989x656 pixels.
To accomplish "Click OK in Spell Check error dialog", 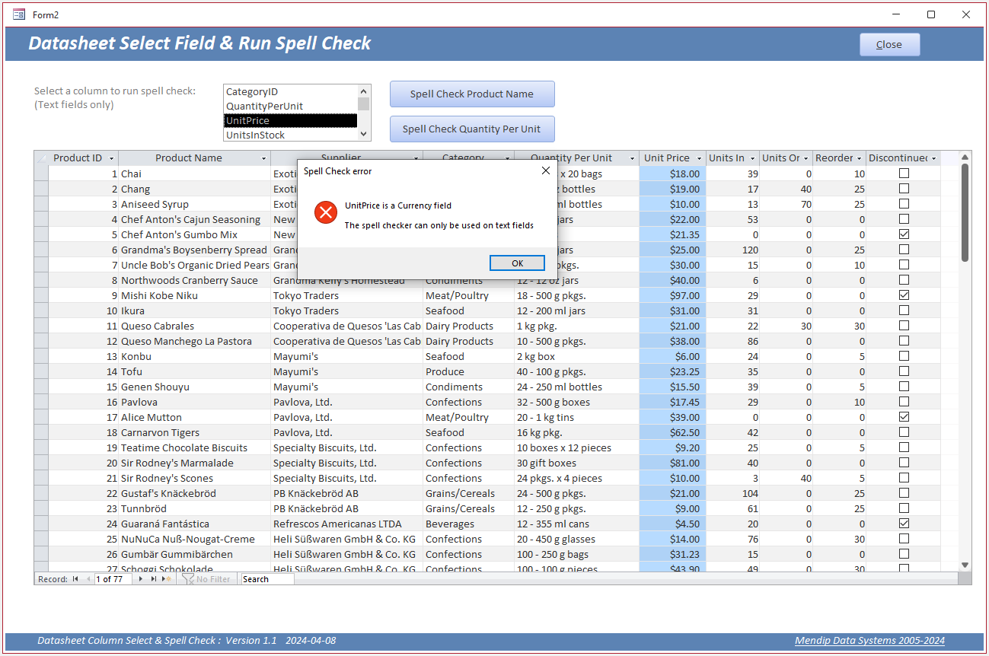I will click(x=517, y=263).
